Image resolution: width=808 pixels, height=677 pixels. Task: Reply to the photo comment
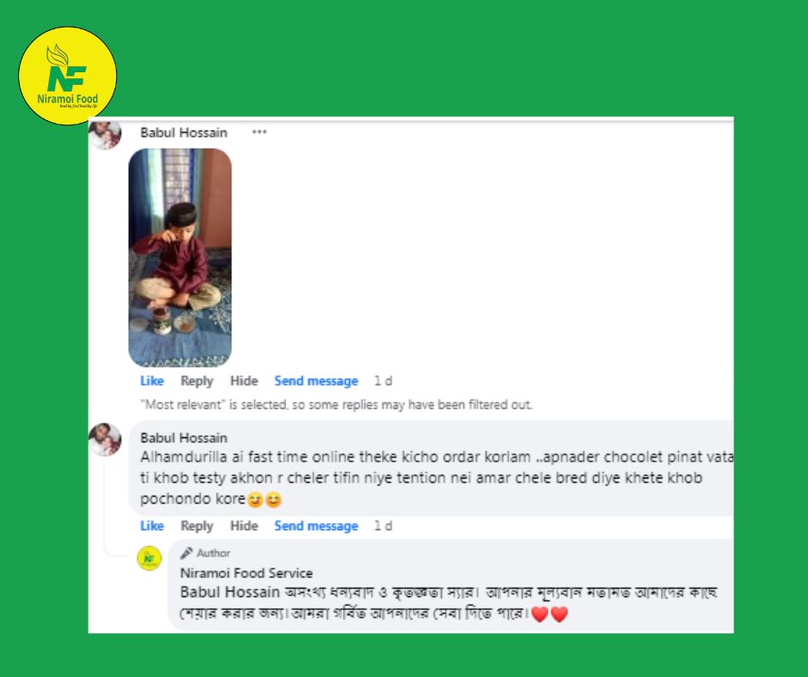coord(197,381)
